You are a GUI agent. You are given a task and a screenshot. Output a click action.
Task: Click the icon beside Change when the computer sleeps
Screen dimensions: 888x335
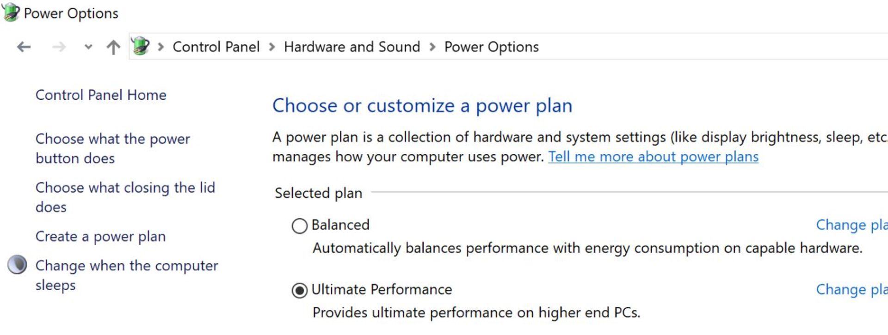[18, 266]
